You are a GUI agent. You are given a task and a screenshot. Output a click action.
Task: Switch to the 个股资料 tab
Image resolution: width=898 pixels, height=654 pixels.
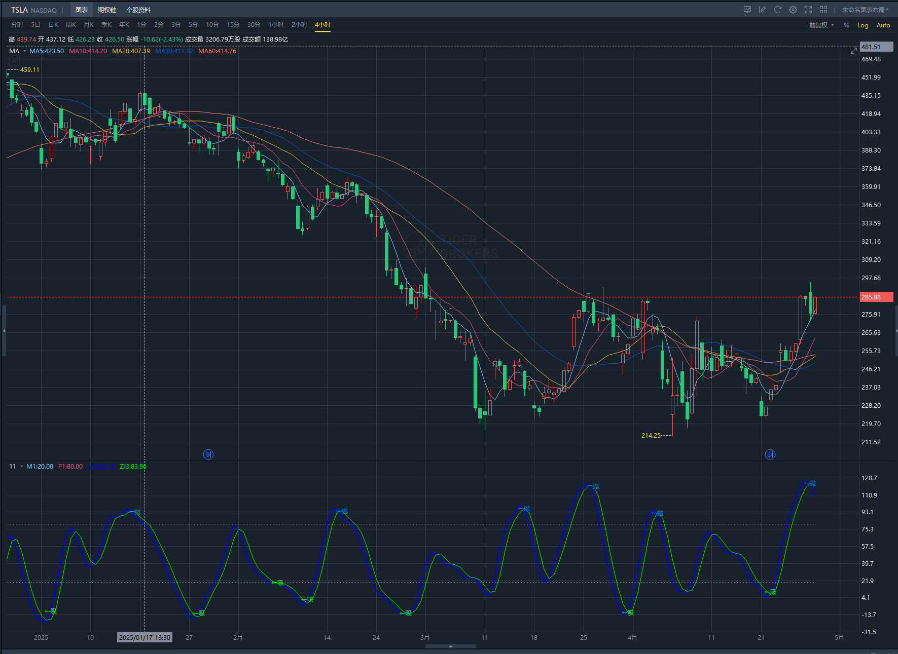coord(138,10)
